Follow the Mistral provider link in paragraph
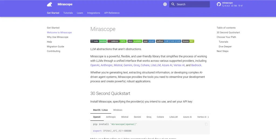The width and height of the screenshot is (276, 139). coord(118,65)
